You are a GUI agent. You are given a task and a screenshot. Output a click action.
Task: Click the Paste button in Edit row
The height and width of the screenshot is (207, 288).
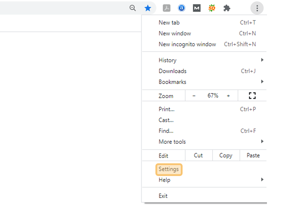tap(253, 156)
